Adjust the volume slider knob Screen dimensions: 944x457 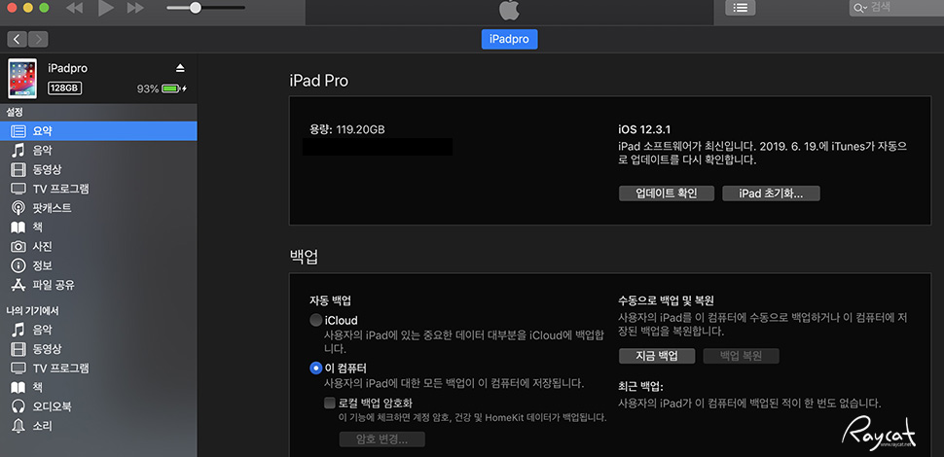pos(195,8)
